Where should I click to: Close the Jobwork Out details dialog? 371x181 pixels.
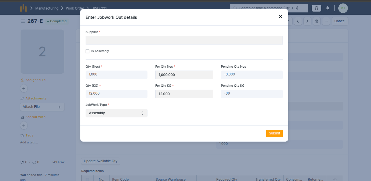[x=280, y=17]
